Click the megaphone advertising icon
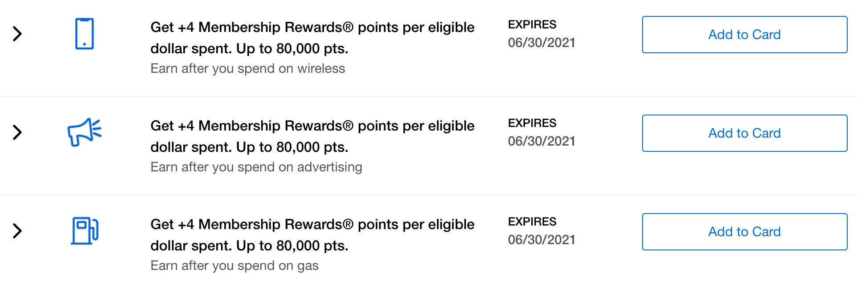This screenshot has width=857, height=293. 85,132
